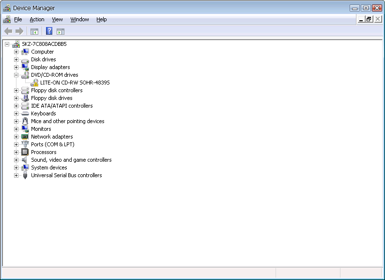The image size is (385, 280).
Task: Select the Network adapters label
Action: point(52,137)
